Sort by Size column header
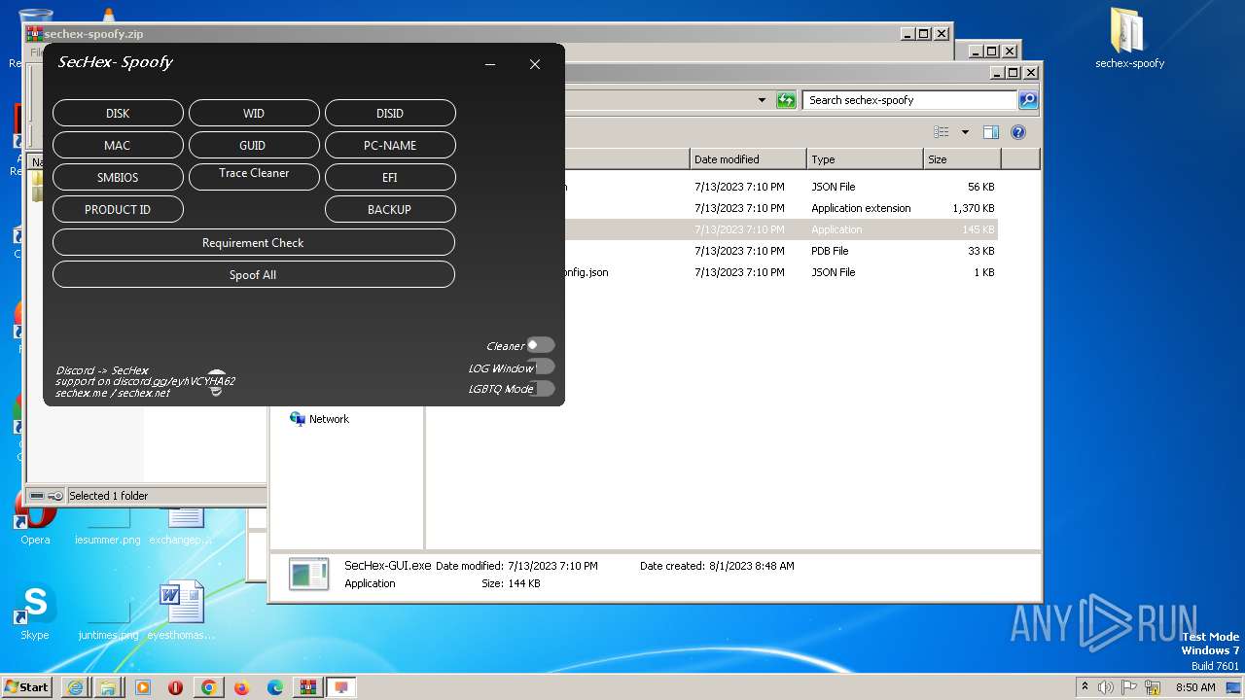Image resolution: width=1245 pixels, height=700 pixels. coord(962,159)
